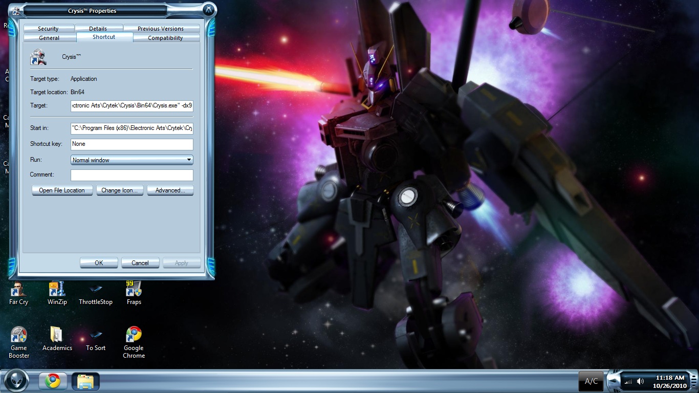Click Open File Location button

point(62,190)
